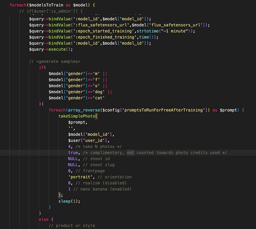Image resolution: width=256 pixels, height=229 pixels.
Task: Click the highlighted word 'not' in the comment
Action: (x=131, y=153)
